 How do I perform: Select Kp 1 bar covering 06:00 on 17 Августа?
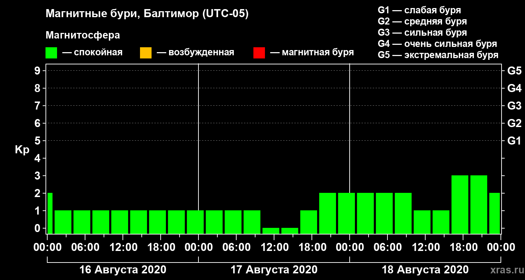tap(233, 222)
